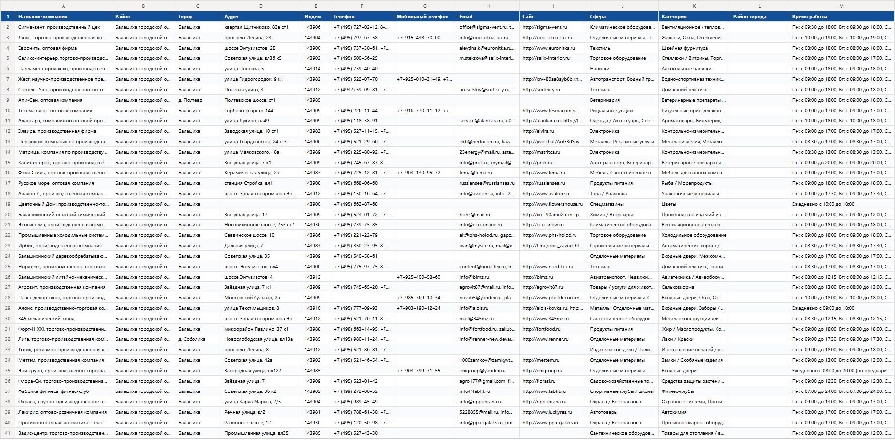The height and width of the screenshot is (447, 895).
Task: Click the "Сайт" header cell
Action: point(553,17)
